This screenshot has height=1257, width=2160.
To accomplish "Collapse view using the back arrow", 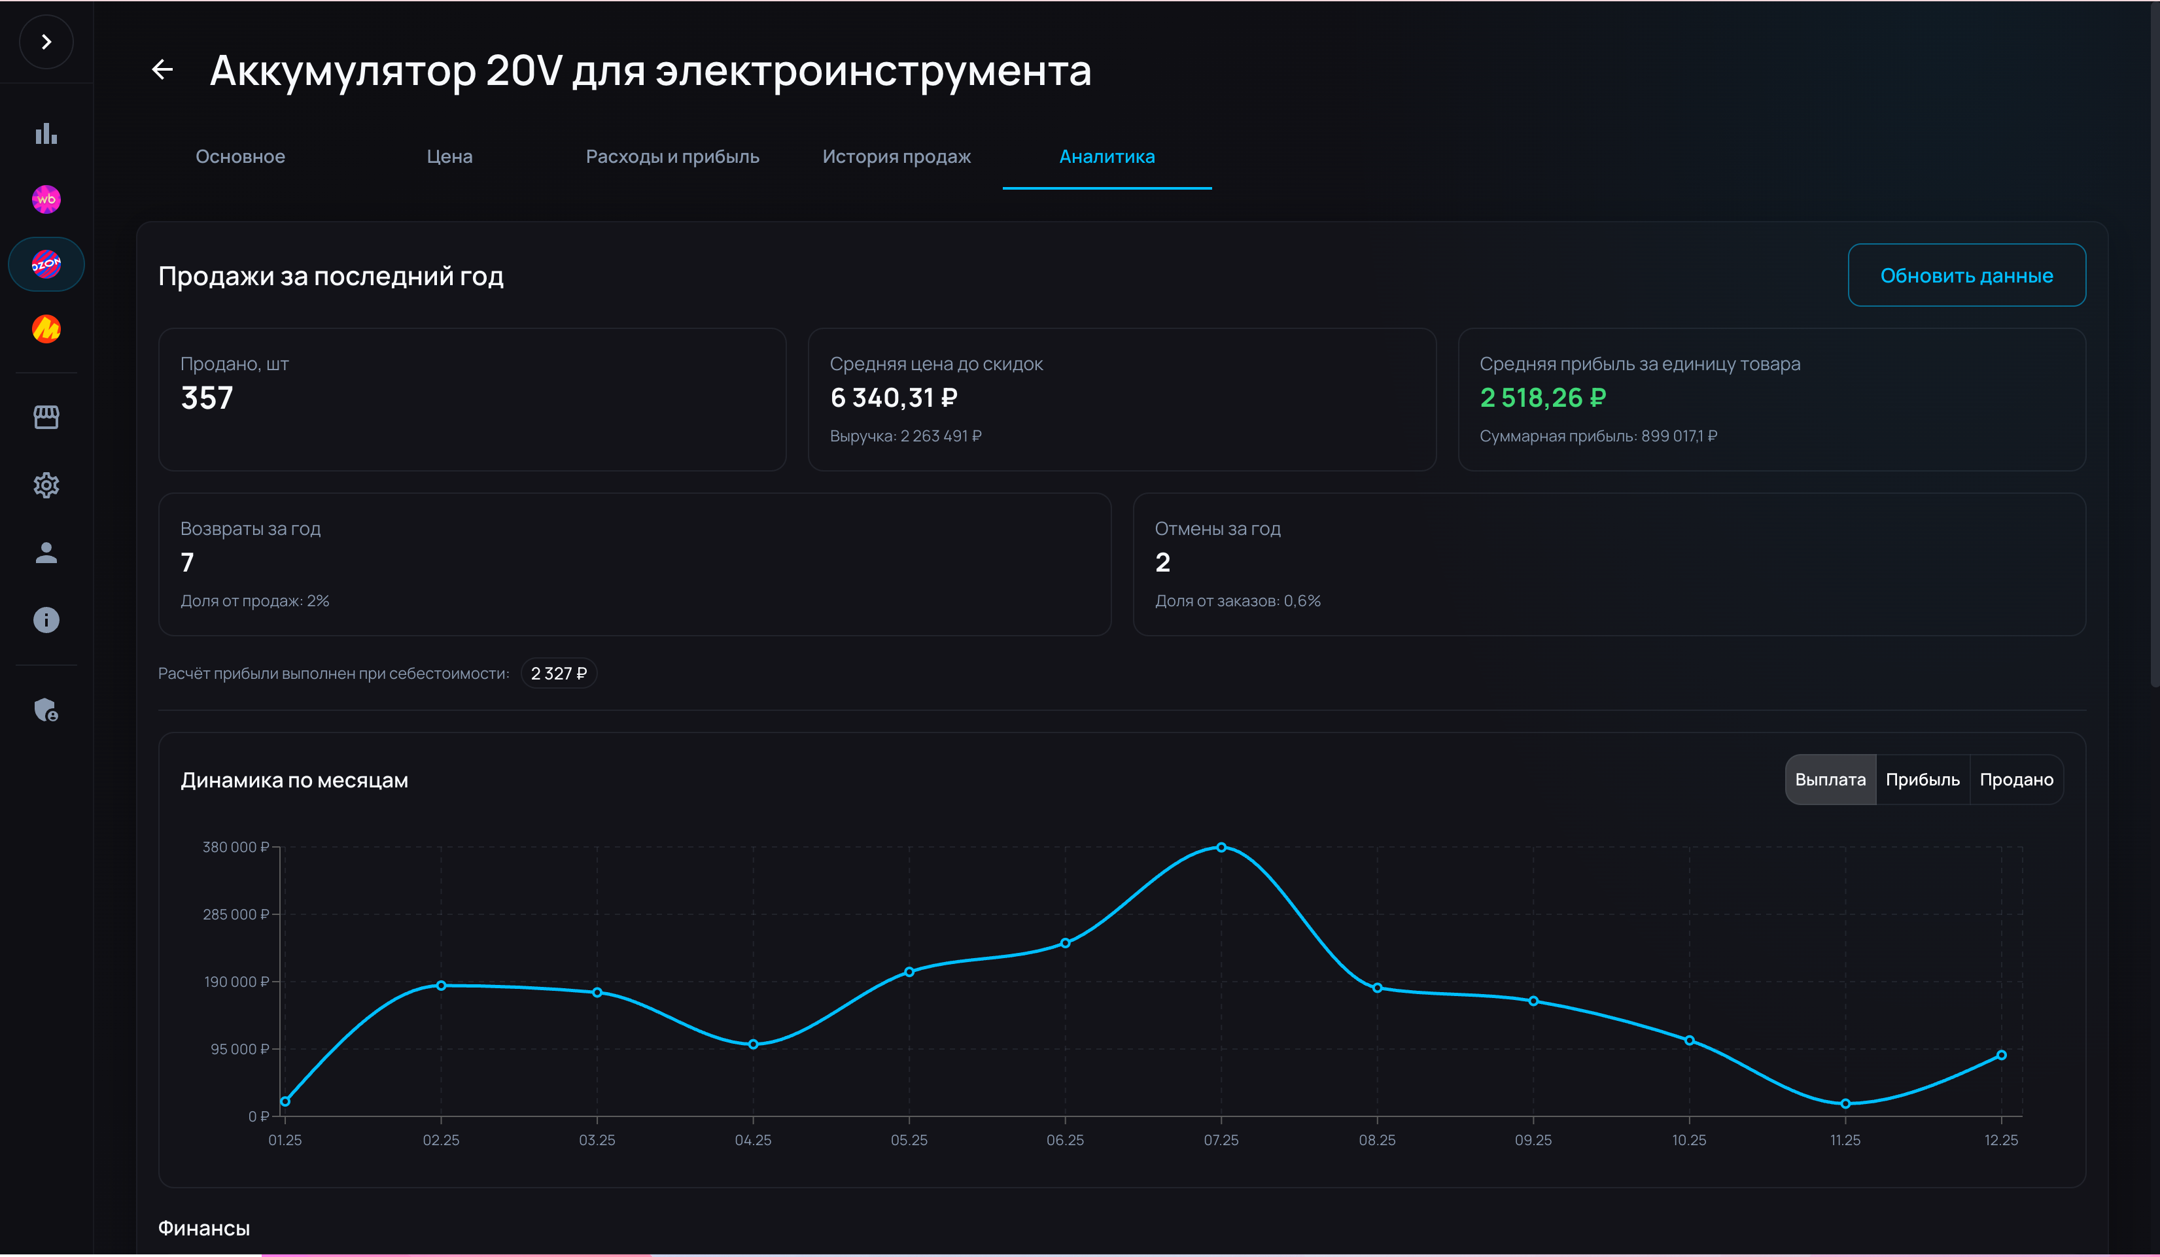I will pos(163,69).
